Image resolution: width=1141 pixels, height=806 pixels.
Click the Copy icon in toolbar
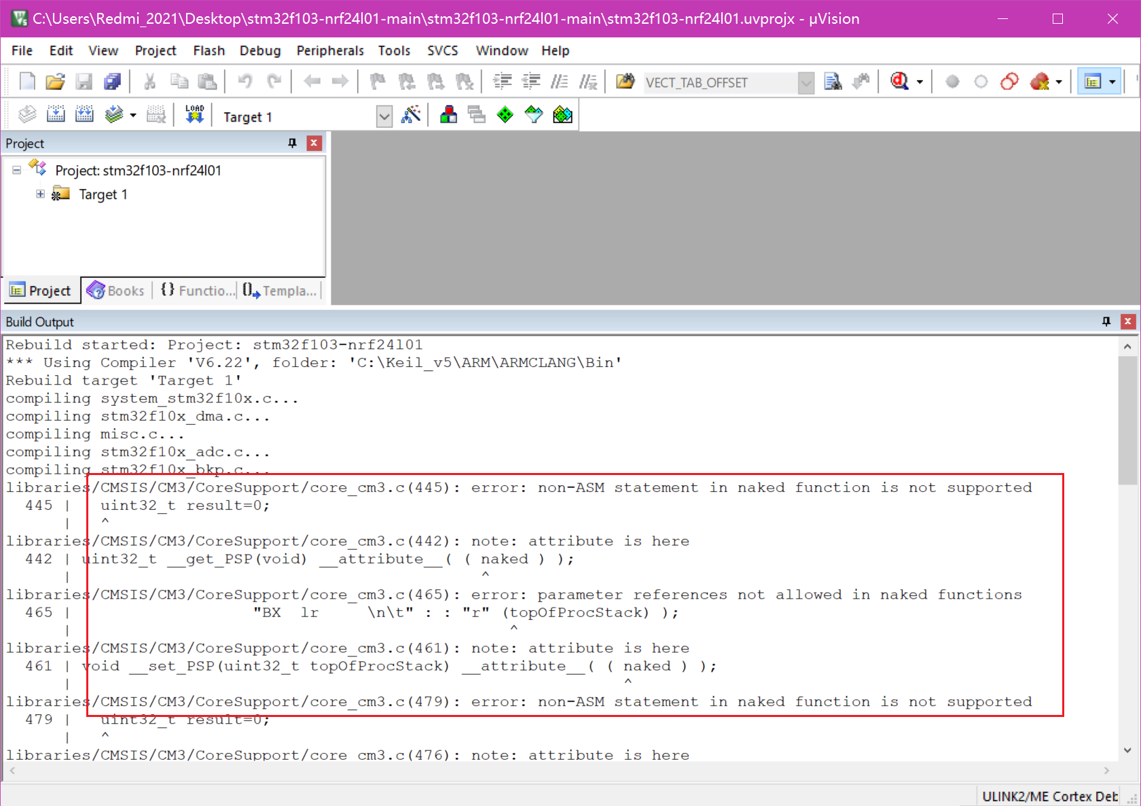(x=179, y=82)
